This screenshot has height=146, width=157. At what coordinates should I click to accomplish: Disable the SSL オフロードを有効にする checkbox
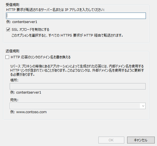click(8, 30)
